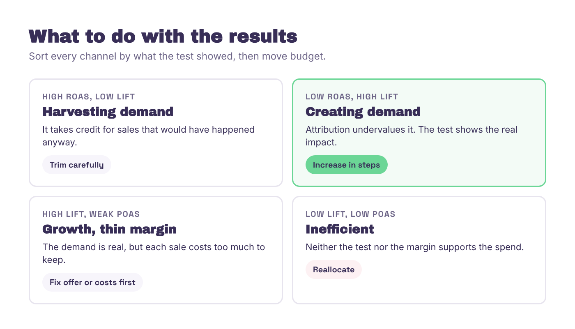
Task: Open the Harvesting demand card heading
Action: [108, 112]
